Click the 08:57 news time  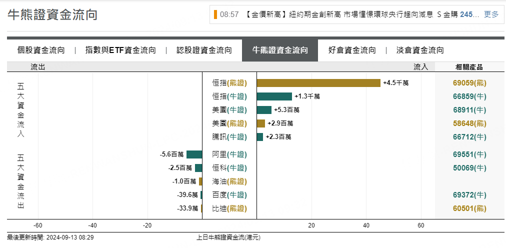[229, 14]
